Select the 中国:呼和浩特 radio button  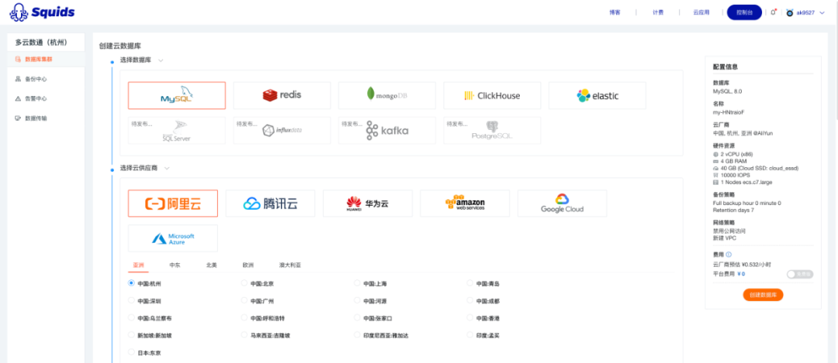coord(244,317)
